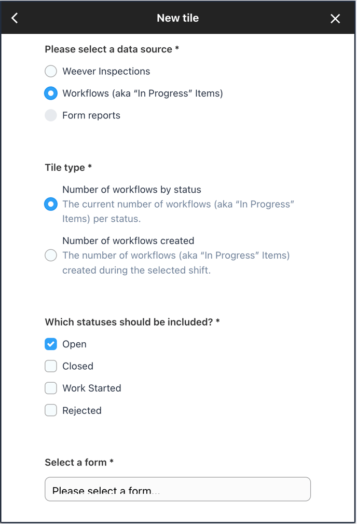Screen dimensions: 357x524
Task: Click the "Select a form" field label
Action: [79, 462]
